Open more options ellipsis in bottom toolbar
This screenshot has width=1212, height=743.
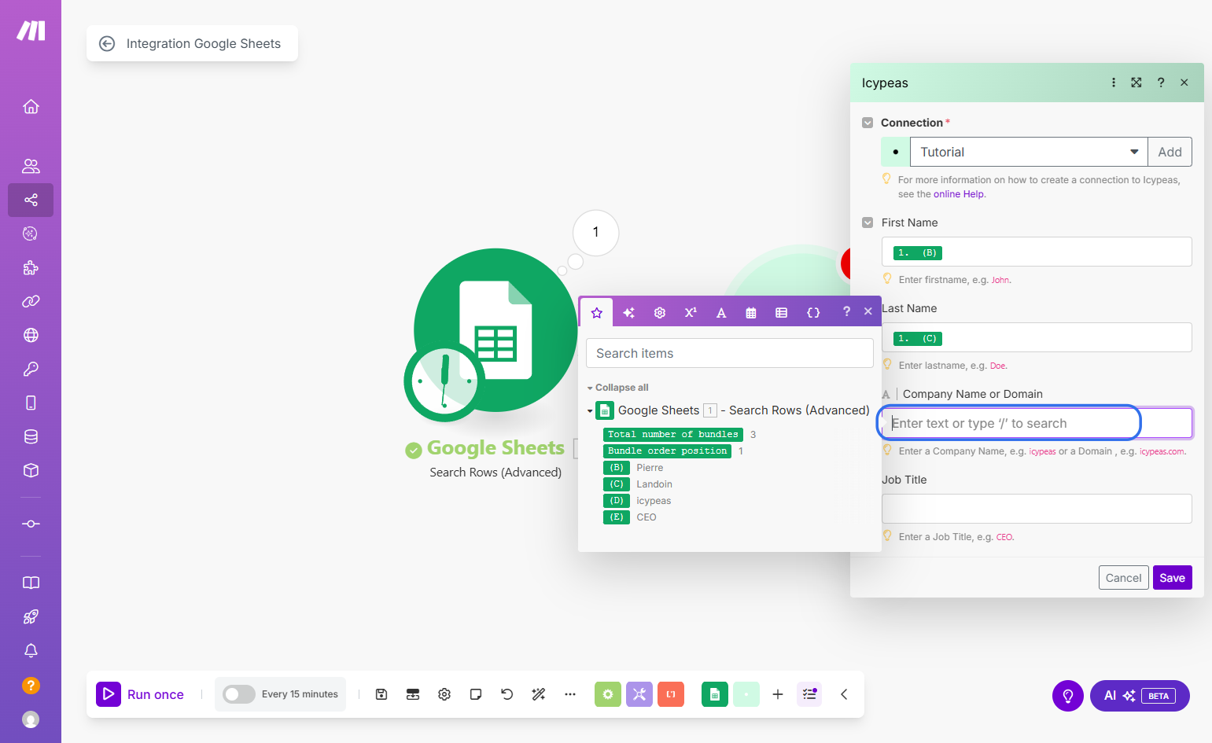(570, 694)
